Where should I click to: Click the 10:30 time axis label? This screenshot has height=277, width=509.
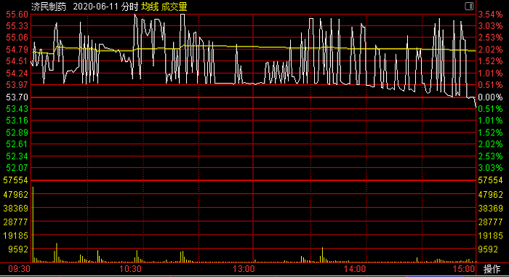tap(130, 269)
